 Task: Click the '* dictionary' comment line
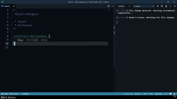tap(23, 25)
